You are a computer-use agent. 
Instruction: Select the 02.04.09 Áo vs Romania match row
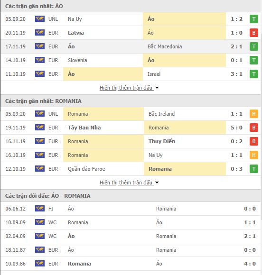coord(131,236)
